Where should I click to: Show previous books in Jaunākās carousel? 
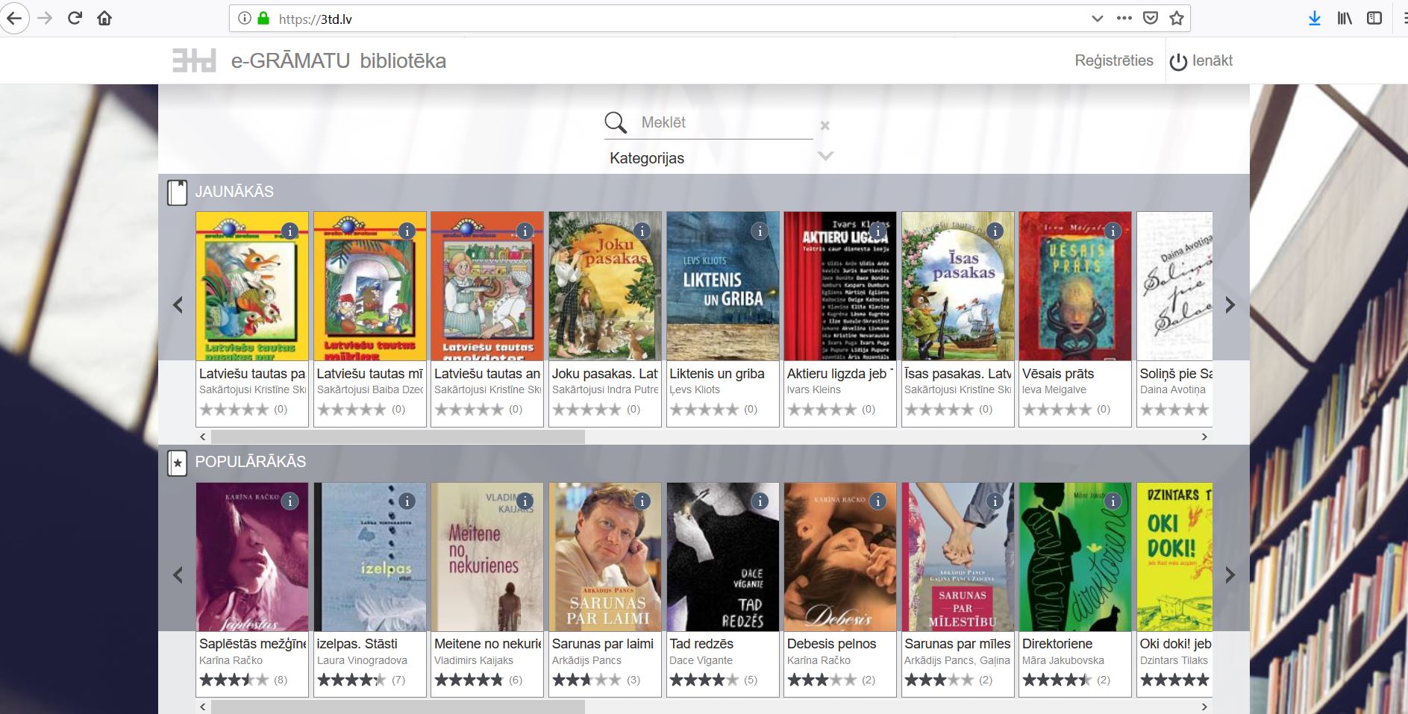(x=178, y=304)
